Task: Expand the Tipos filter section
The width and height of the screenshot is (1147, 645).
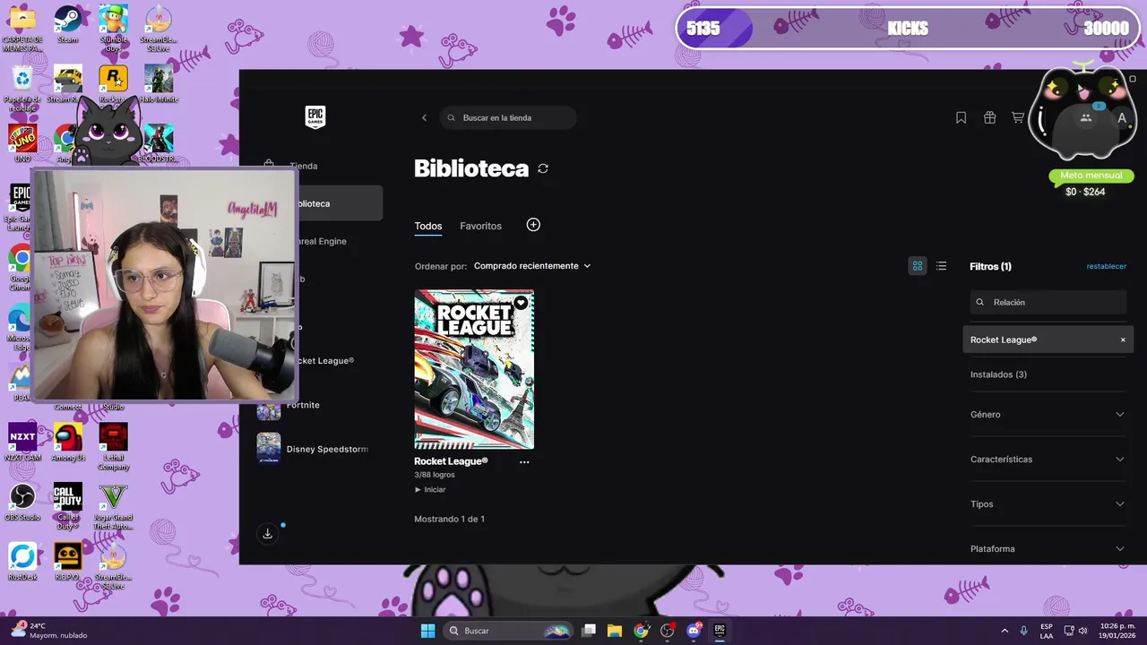Action: tap(1048, 503)
